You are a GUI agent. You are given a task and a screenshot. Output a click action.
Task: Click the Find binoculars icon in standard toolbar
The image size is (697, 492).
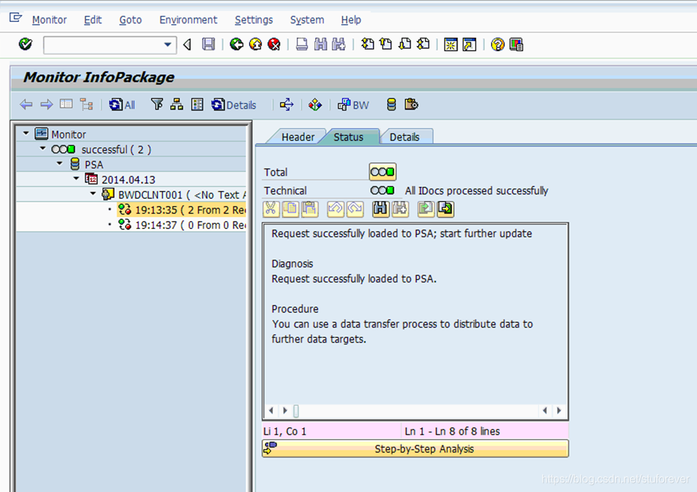pyautogui.click(x=321, y=44)
